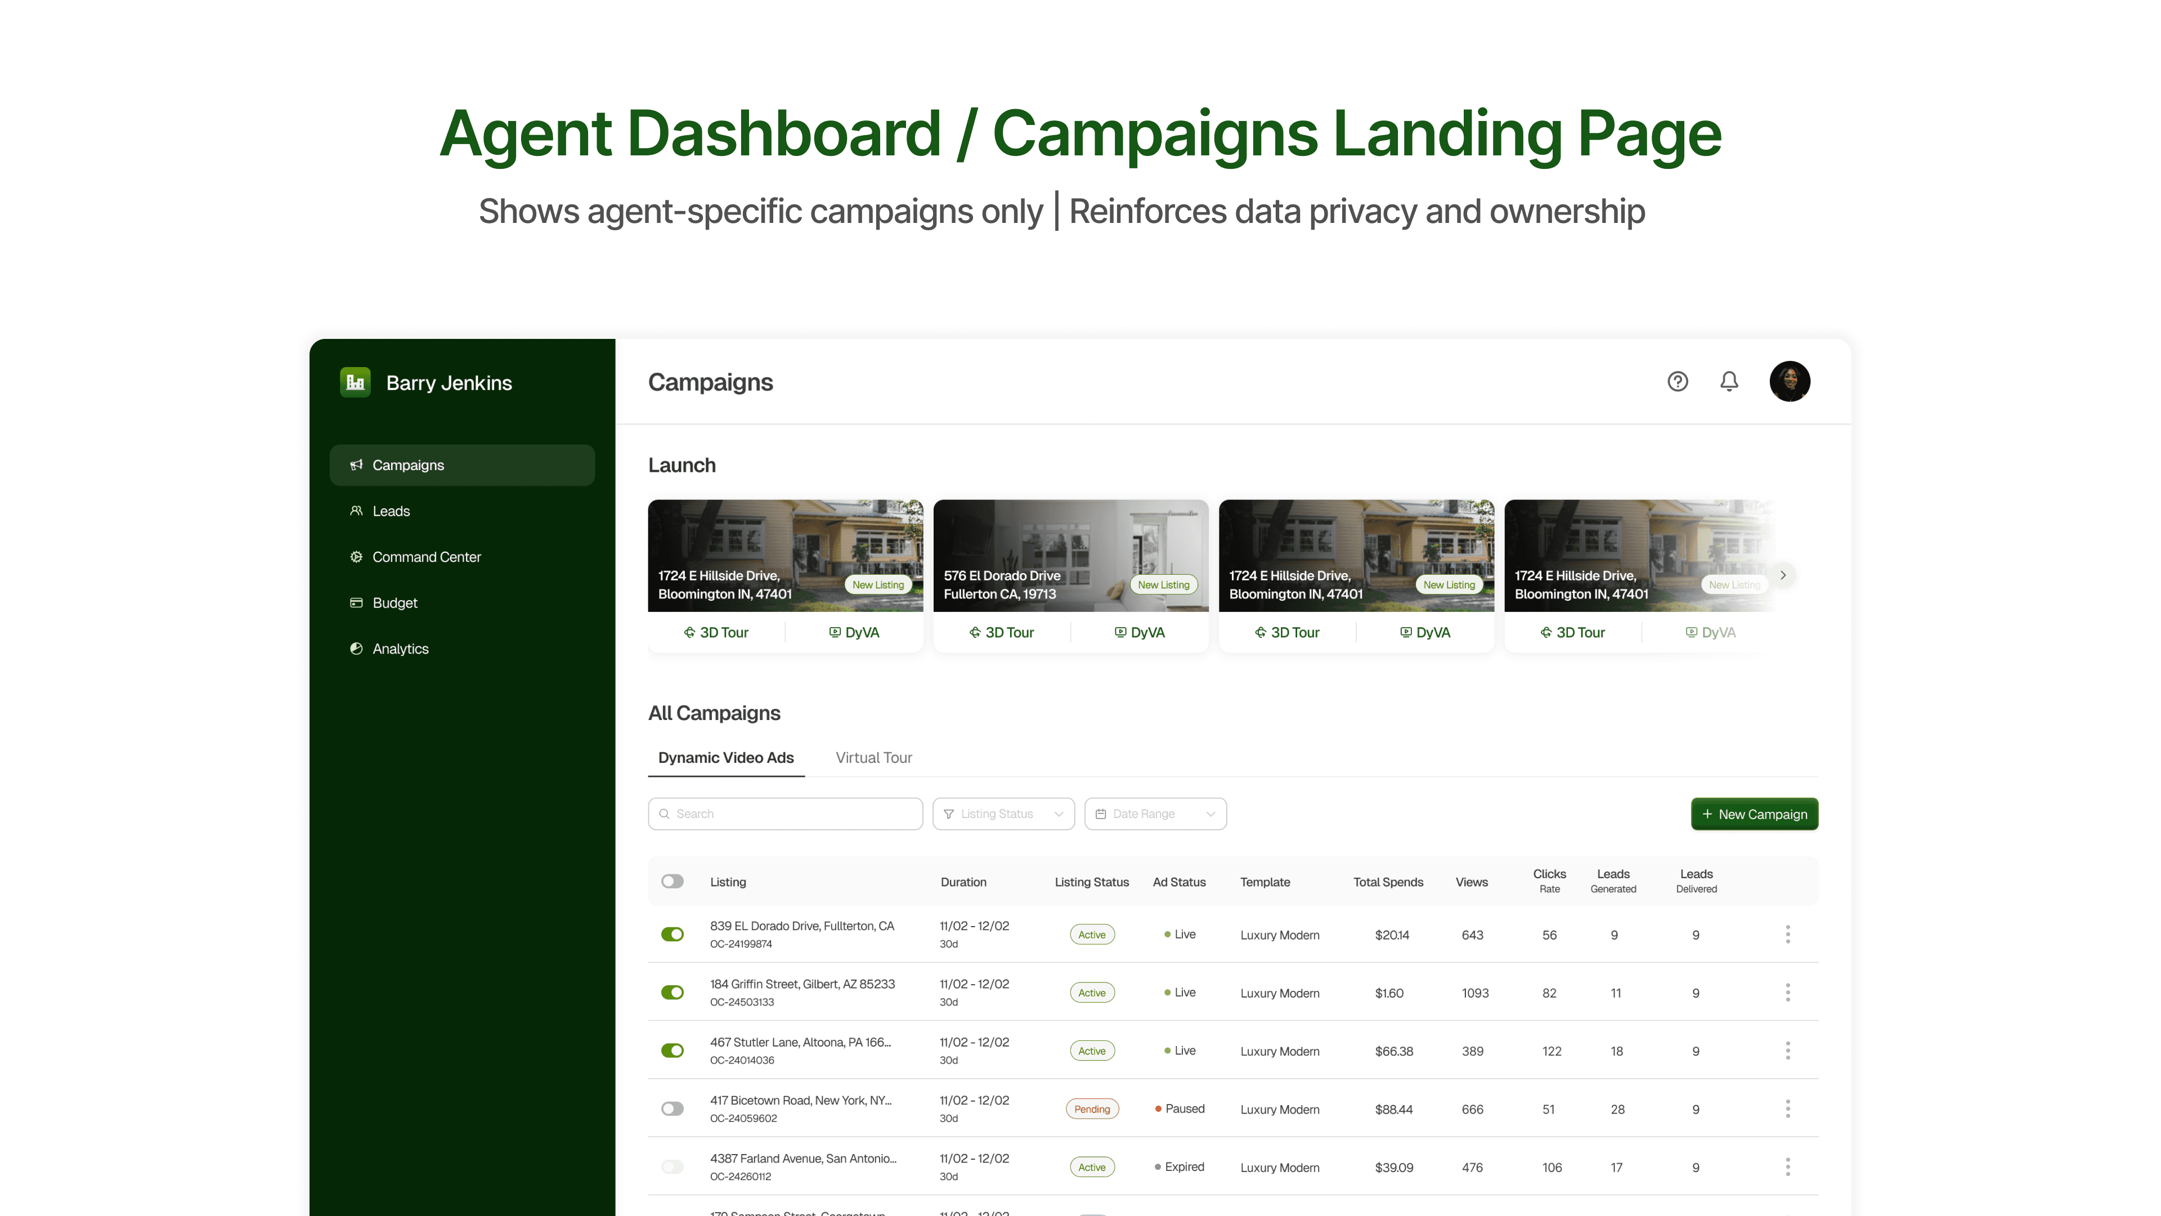Open kebab menu for 417 Bicetown Road row

(x=1788, y=1108)
